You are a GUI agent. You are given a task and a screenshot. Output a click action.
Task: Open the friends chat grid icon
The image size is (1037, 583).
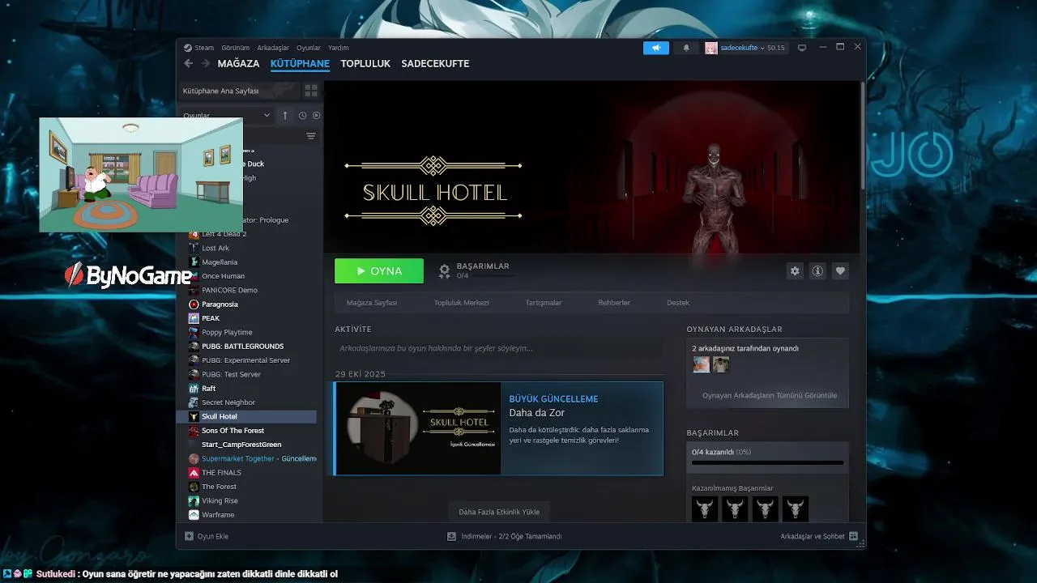[853, 536]
